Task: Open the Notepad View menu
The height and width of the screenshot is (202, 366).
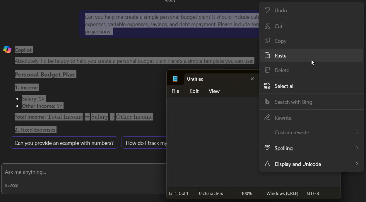Action: click(x=214, y=91)
